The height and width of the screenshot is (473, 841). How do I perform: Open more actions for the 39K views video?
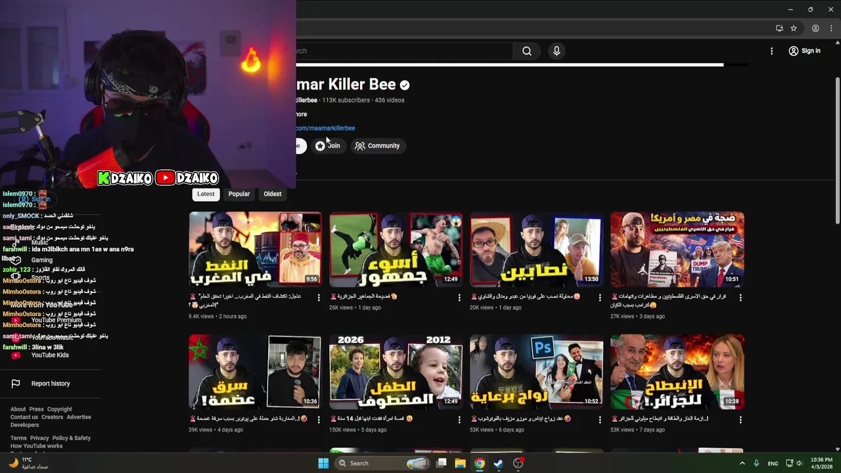pyautogui.click(x=319, y=419)
